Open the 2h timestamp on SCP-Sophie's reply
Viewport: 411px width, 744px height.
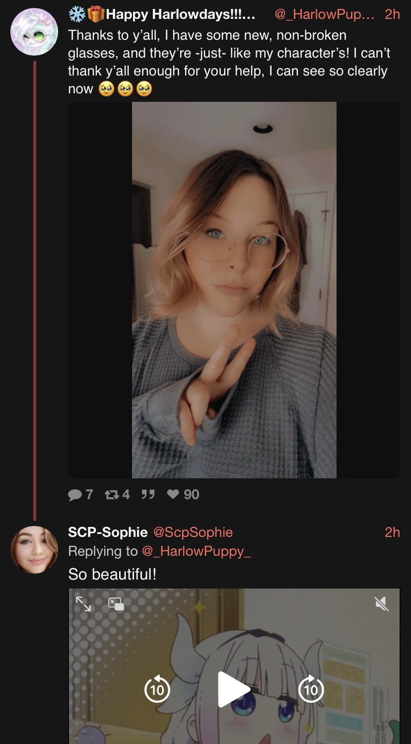(392, 532)
